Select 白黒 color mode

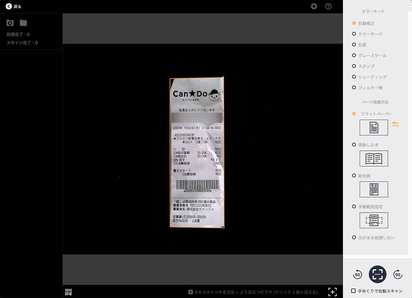[359, 45]
